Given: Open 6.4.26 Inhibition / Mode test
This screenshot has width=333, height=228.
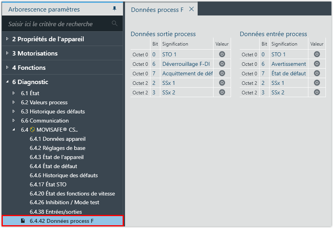Looking at the screenshot, I should (x=64, y=202).
